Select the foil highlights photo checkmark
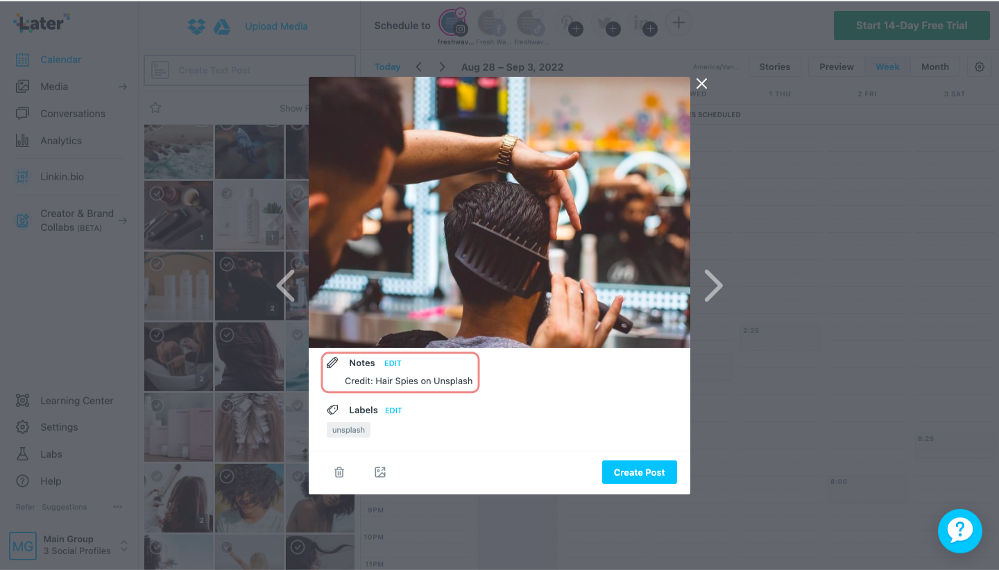The height and width of the screenshot is (570, 999). pos(227,406)
